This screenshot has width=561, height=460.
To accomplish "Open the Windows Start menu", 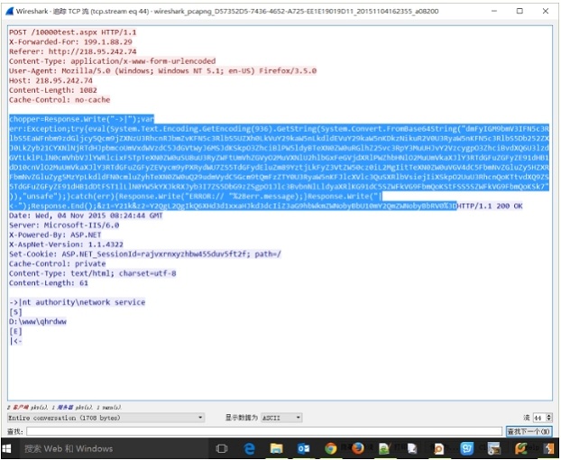I will pos(7,448).
